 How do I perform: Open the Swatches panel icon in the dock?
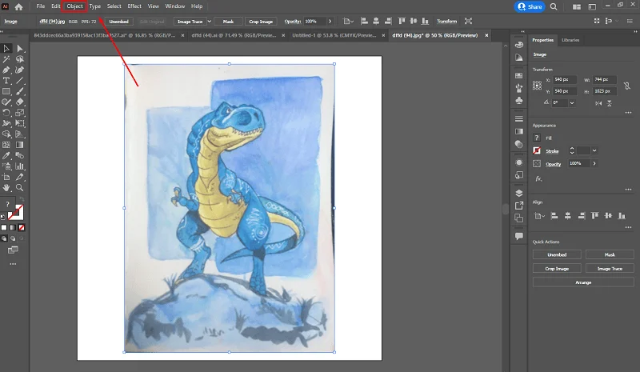click(x=518, y=75)
